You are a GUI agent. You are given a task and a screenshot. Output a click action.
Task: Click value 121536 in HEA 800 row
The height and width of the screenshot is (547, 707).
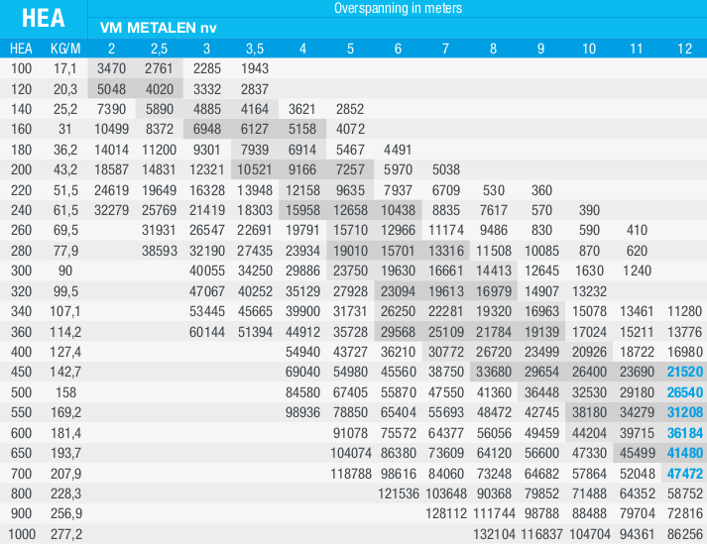point(399,493)
